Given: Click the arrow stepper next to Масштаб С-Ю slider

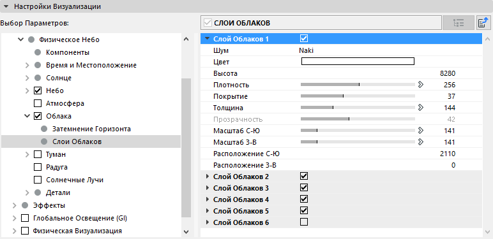Looking at the screenshot, I should [421, 131].
